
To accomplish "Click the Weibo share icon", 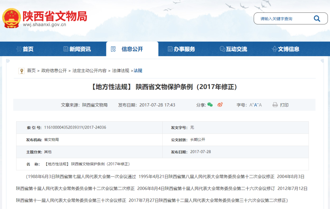I will 220,105.
